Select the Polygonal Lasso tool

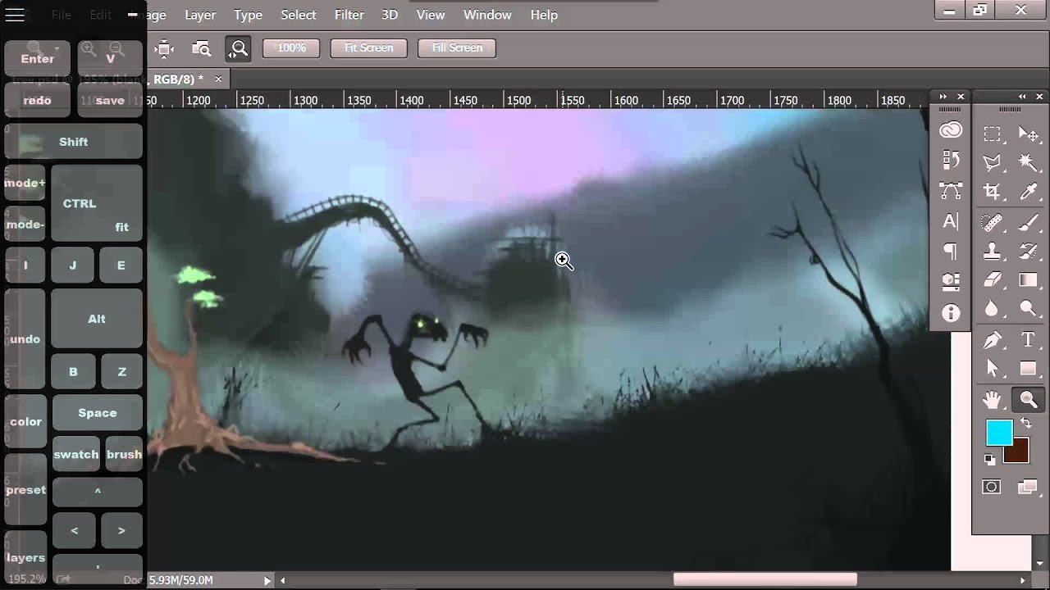click(x=992, y=162)
